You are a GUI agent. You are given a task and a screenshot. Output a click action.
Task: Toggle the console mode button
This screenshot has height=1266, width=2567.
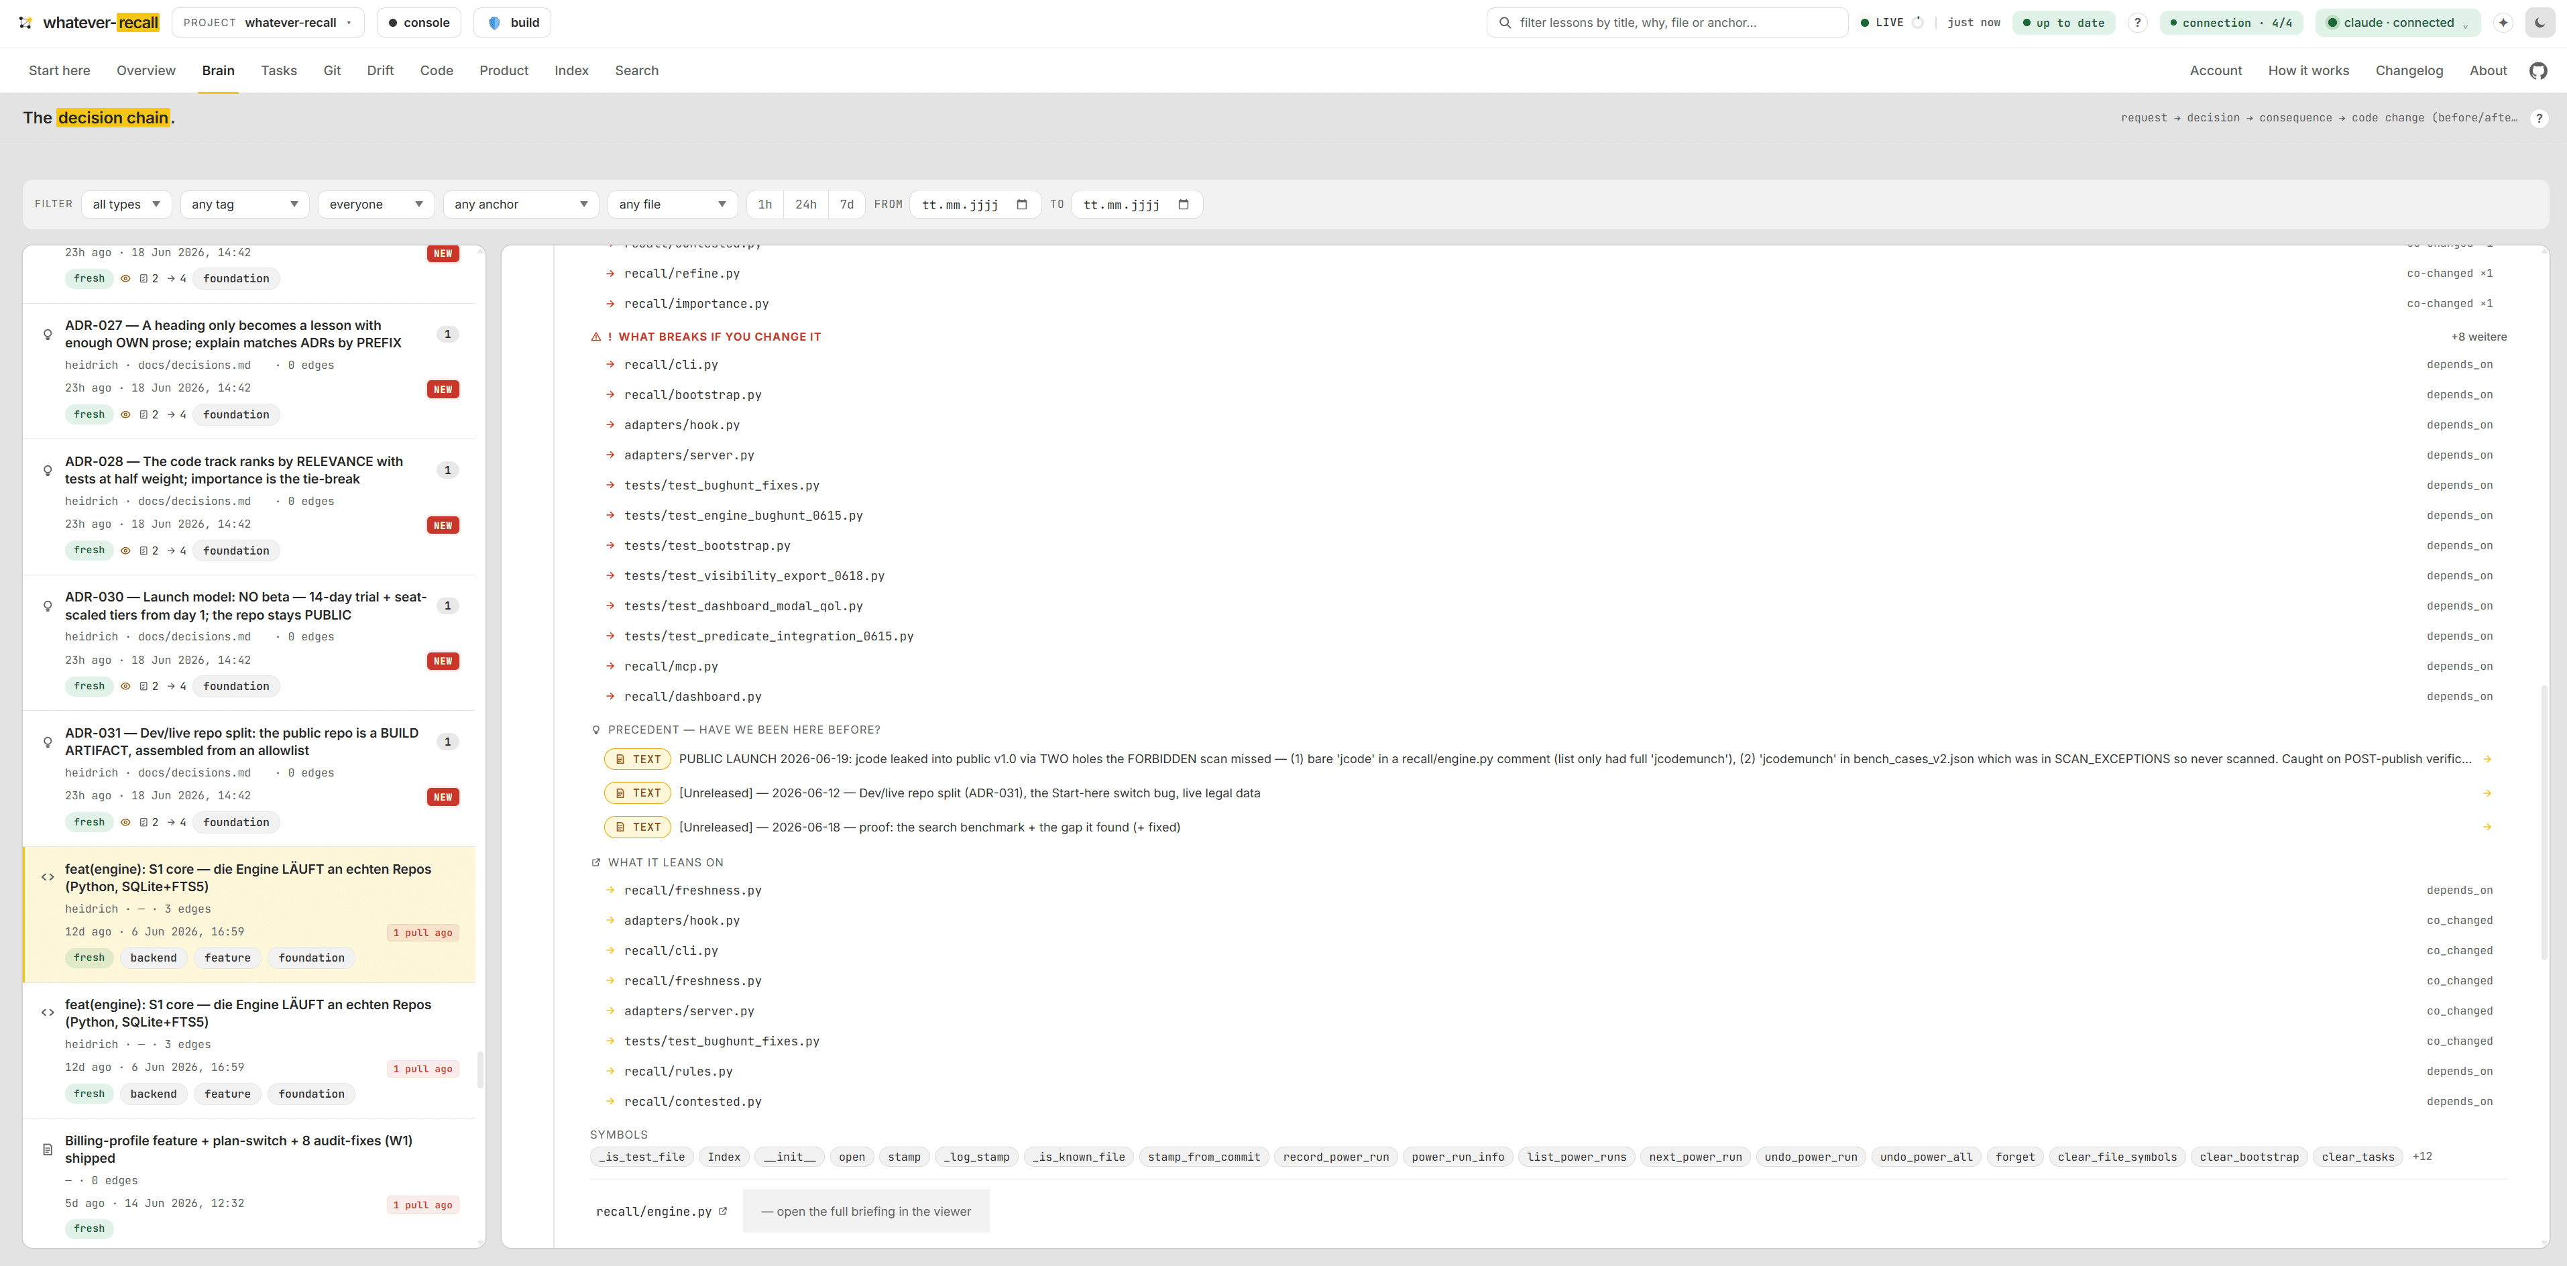(x=418, y=22)
